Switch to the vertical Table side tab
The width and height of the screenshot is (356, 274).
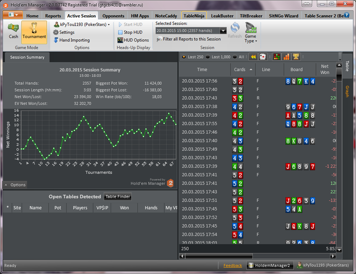click(347, 66)
